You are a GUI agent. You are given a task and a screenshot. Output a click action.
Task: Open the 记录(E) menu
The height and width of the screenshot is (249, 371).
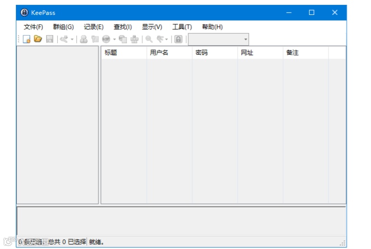pyautogui.click(x=94, y=27)
